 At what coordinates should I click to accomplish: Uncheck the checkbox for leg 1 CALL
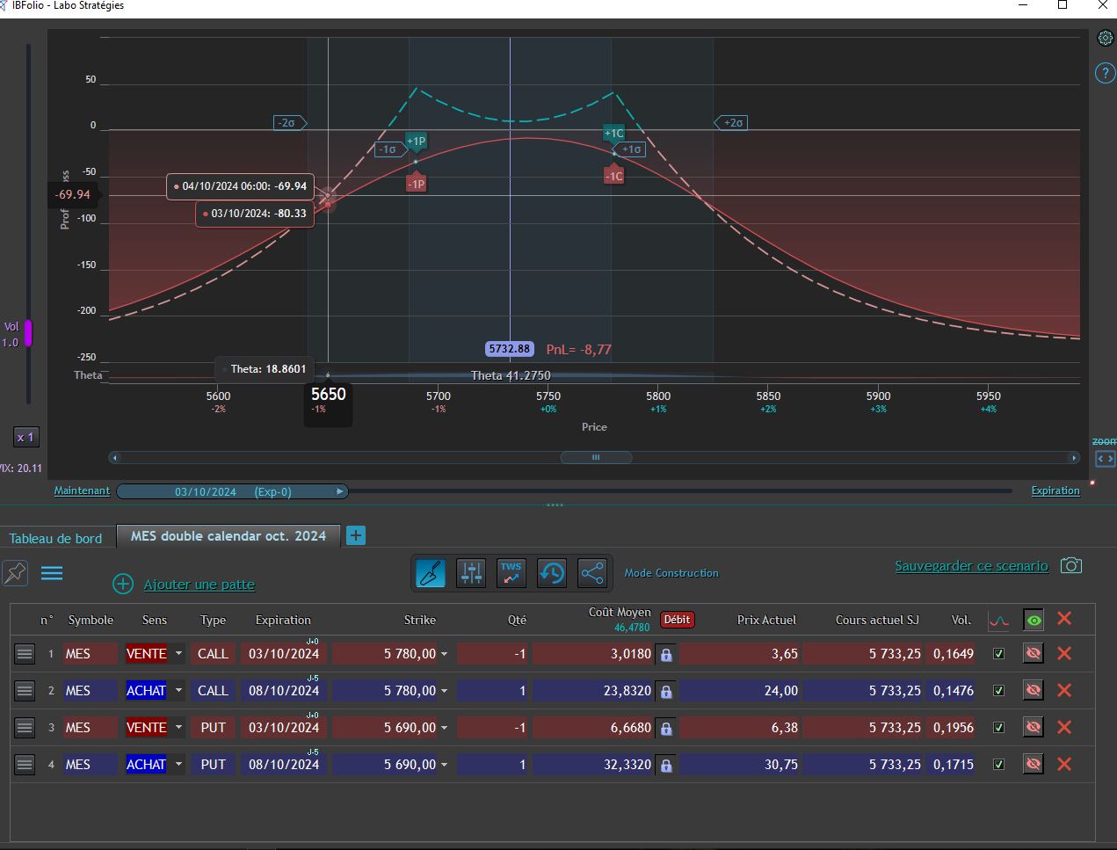coord(998,654)
